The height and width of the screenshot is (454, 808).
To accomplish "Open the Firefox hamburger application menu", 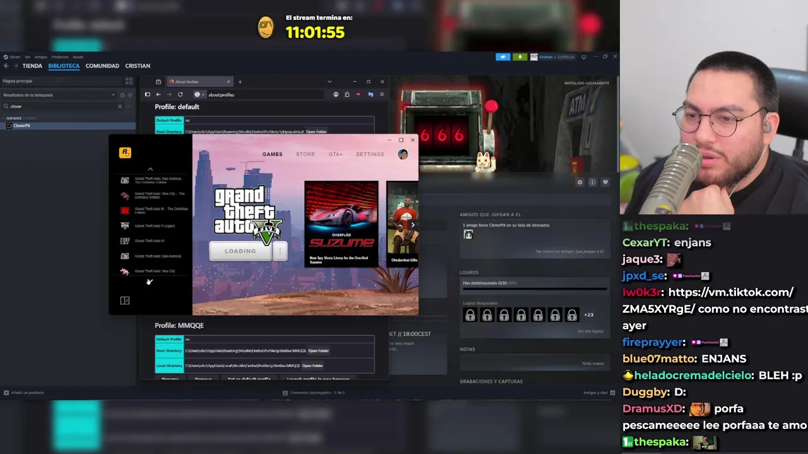I will point(381,95).
